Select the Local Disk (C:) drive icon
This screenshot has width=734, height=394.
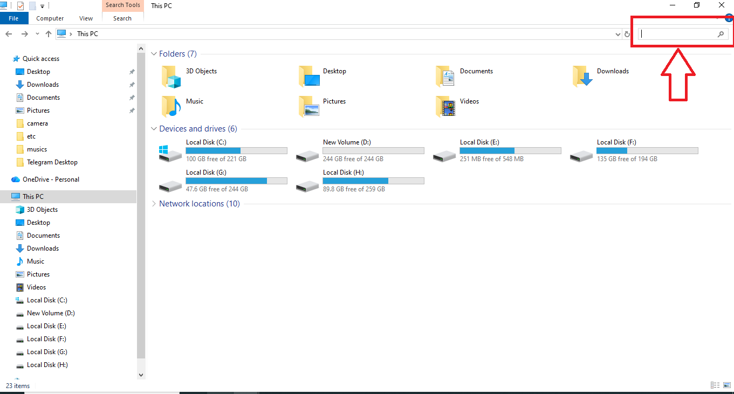[170, 153]
